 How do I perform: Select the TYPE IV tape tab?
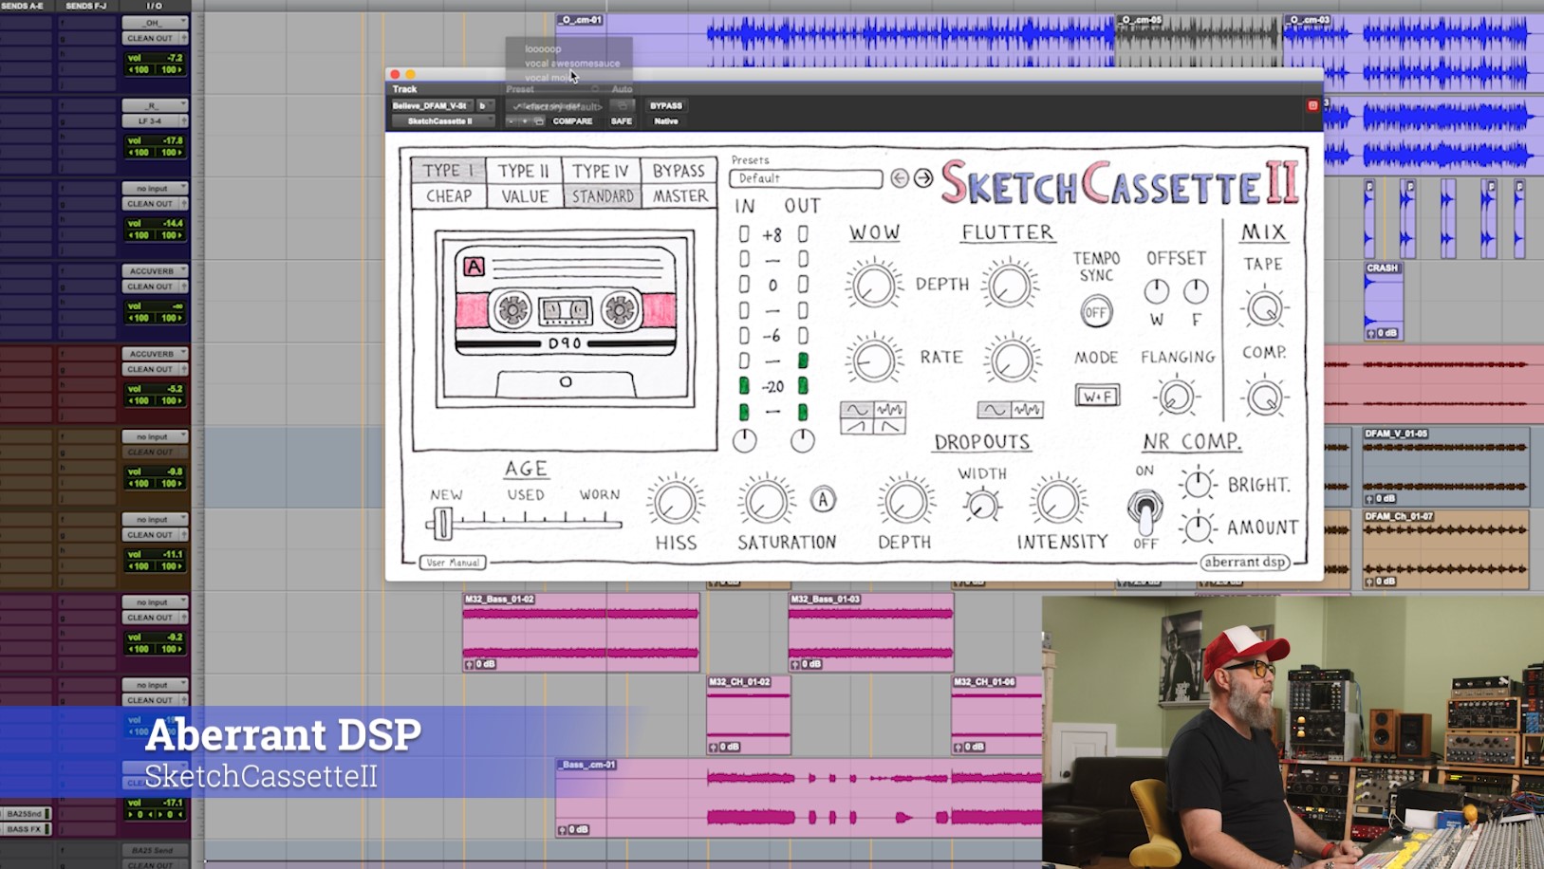click(x=602, y=171)
